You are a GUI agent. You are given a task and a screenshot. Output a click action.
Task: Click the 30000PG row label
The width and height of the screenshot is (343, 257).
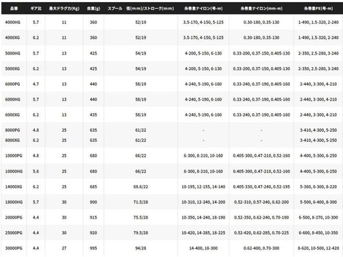pyautogui.click(x=14, y=248)
